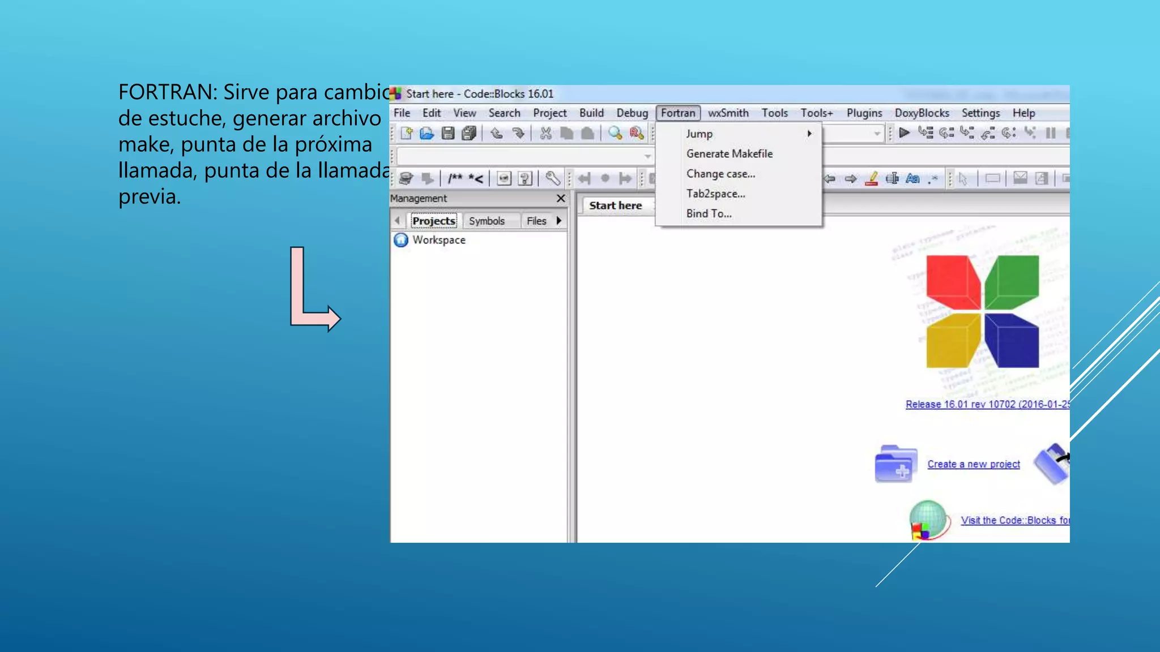1160x652 pixels.
Task: Click the DoxyBlocks HTML help icon
Action: tap(525, 179)
